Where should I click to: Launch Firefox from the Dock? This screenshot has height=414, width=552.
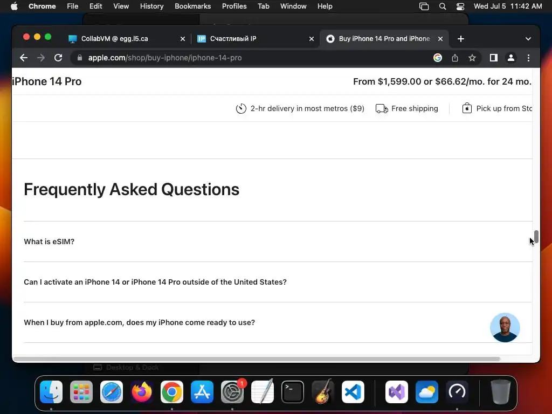click(x=142, y=392)
